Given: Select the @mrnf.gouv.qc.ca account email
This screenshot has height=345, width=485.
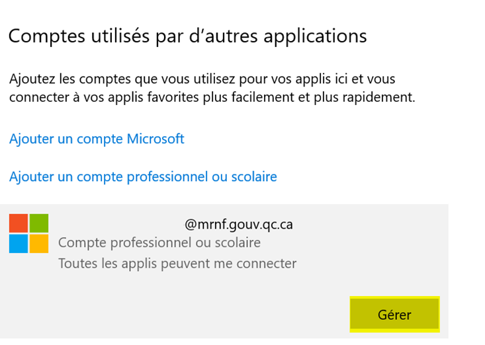Looking at the screenshot, I should coord(239,224).
